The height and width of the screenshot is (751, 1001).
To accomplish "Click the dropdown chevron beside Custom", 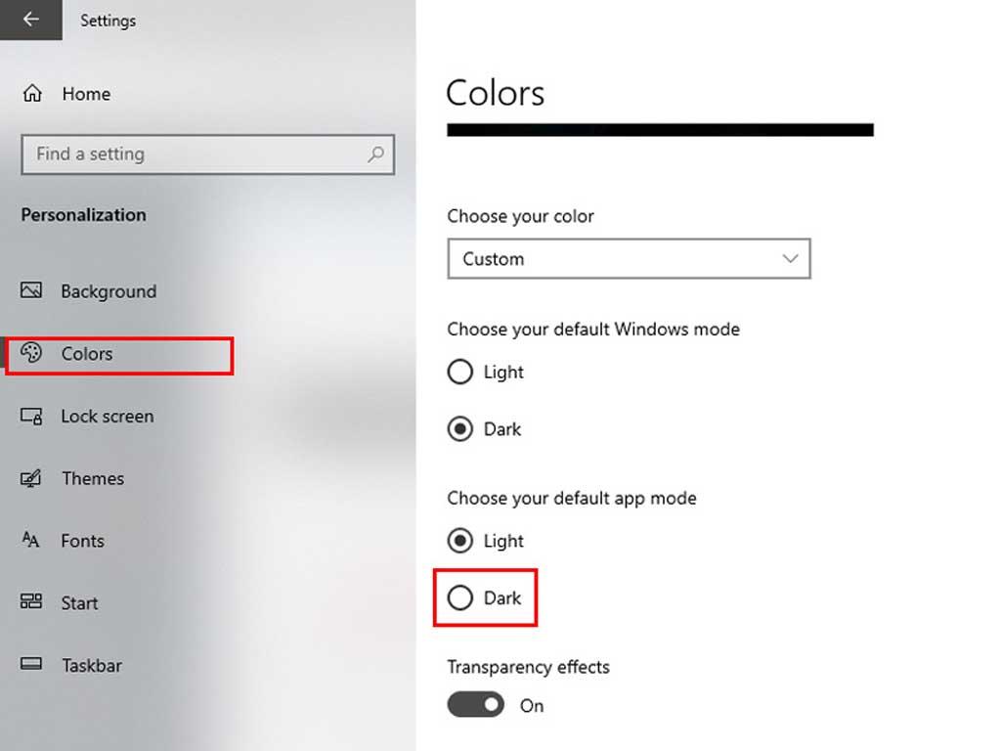I will tap(791, 259).
